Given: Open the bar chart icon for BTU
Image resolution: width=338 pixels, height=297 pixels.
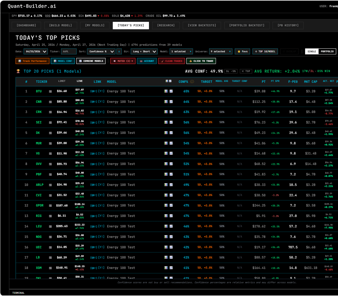Looking at the screenshot, I should pos(166,91).
